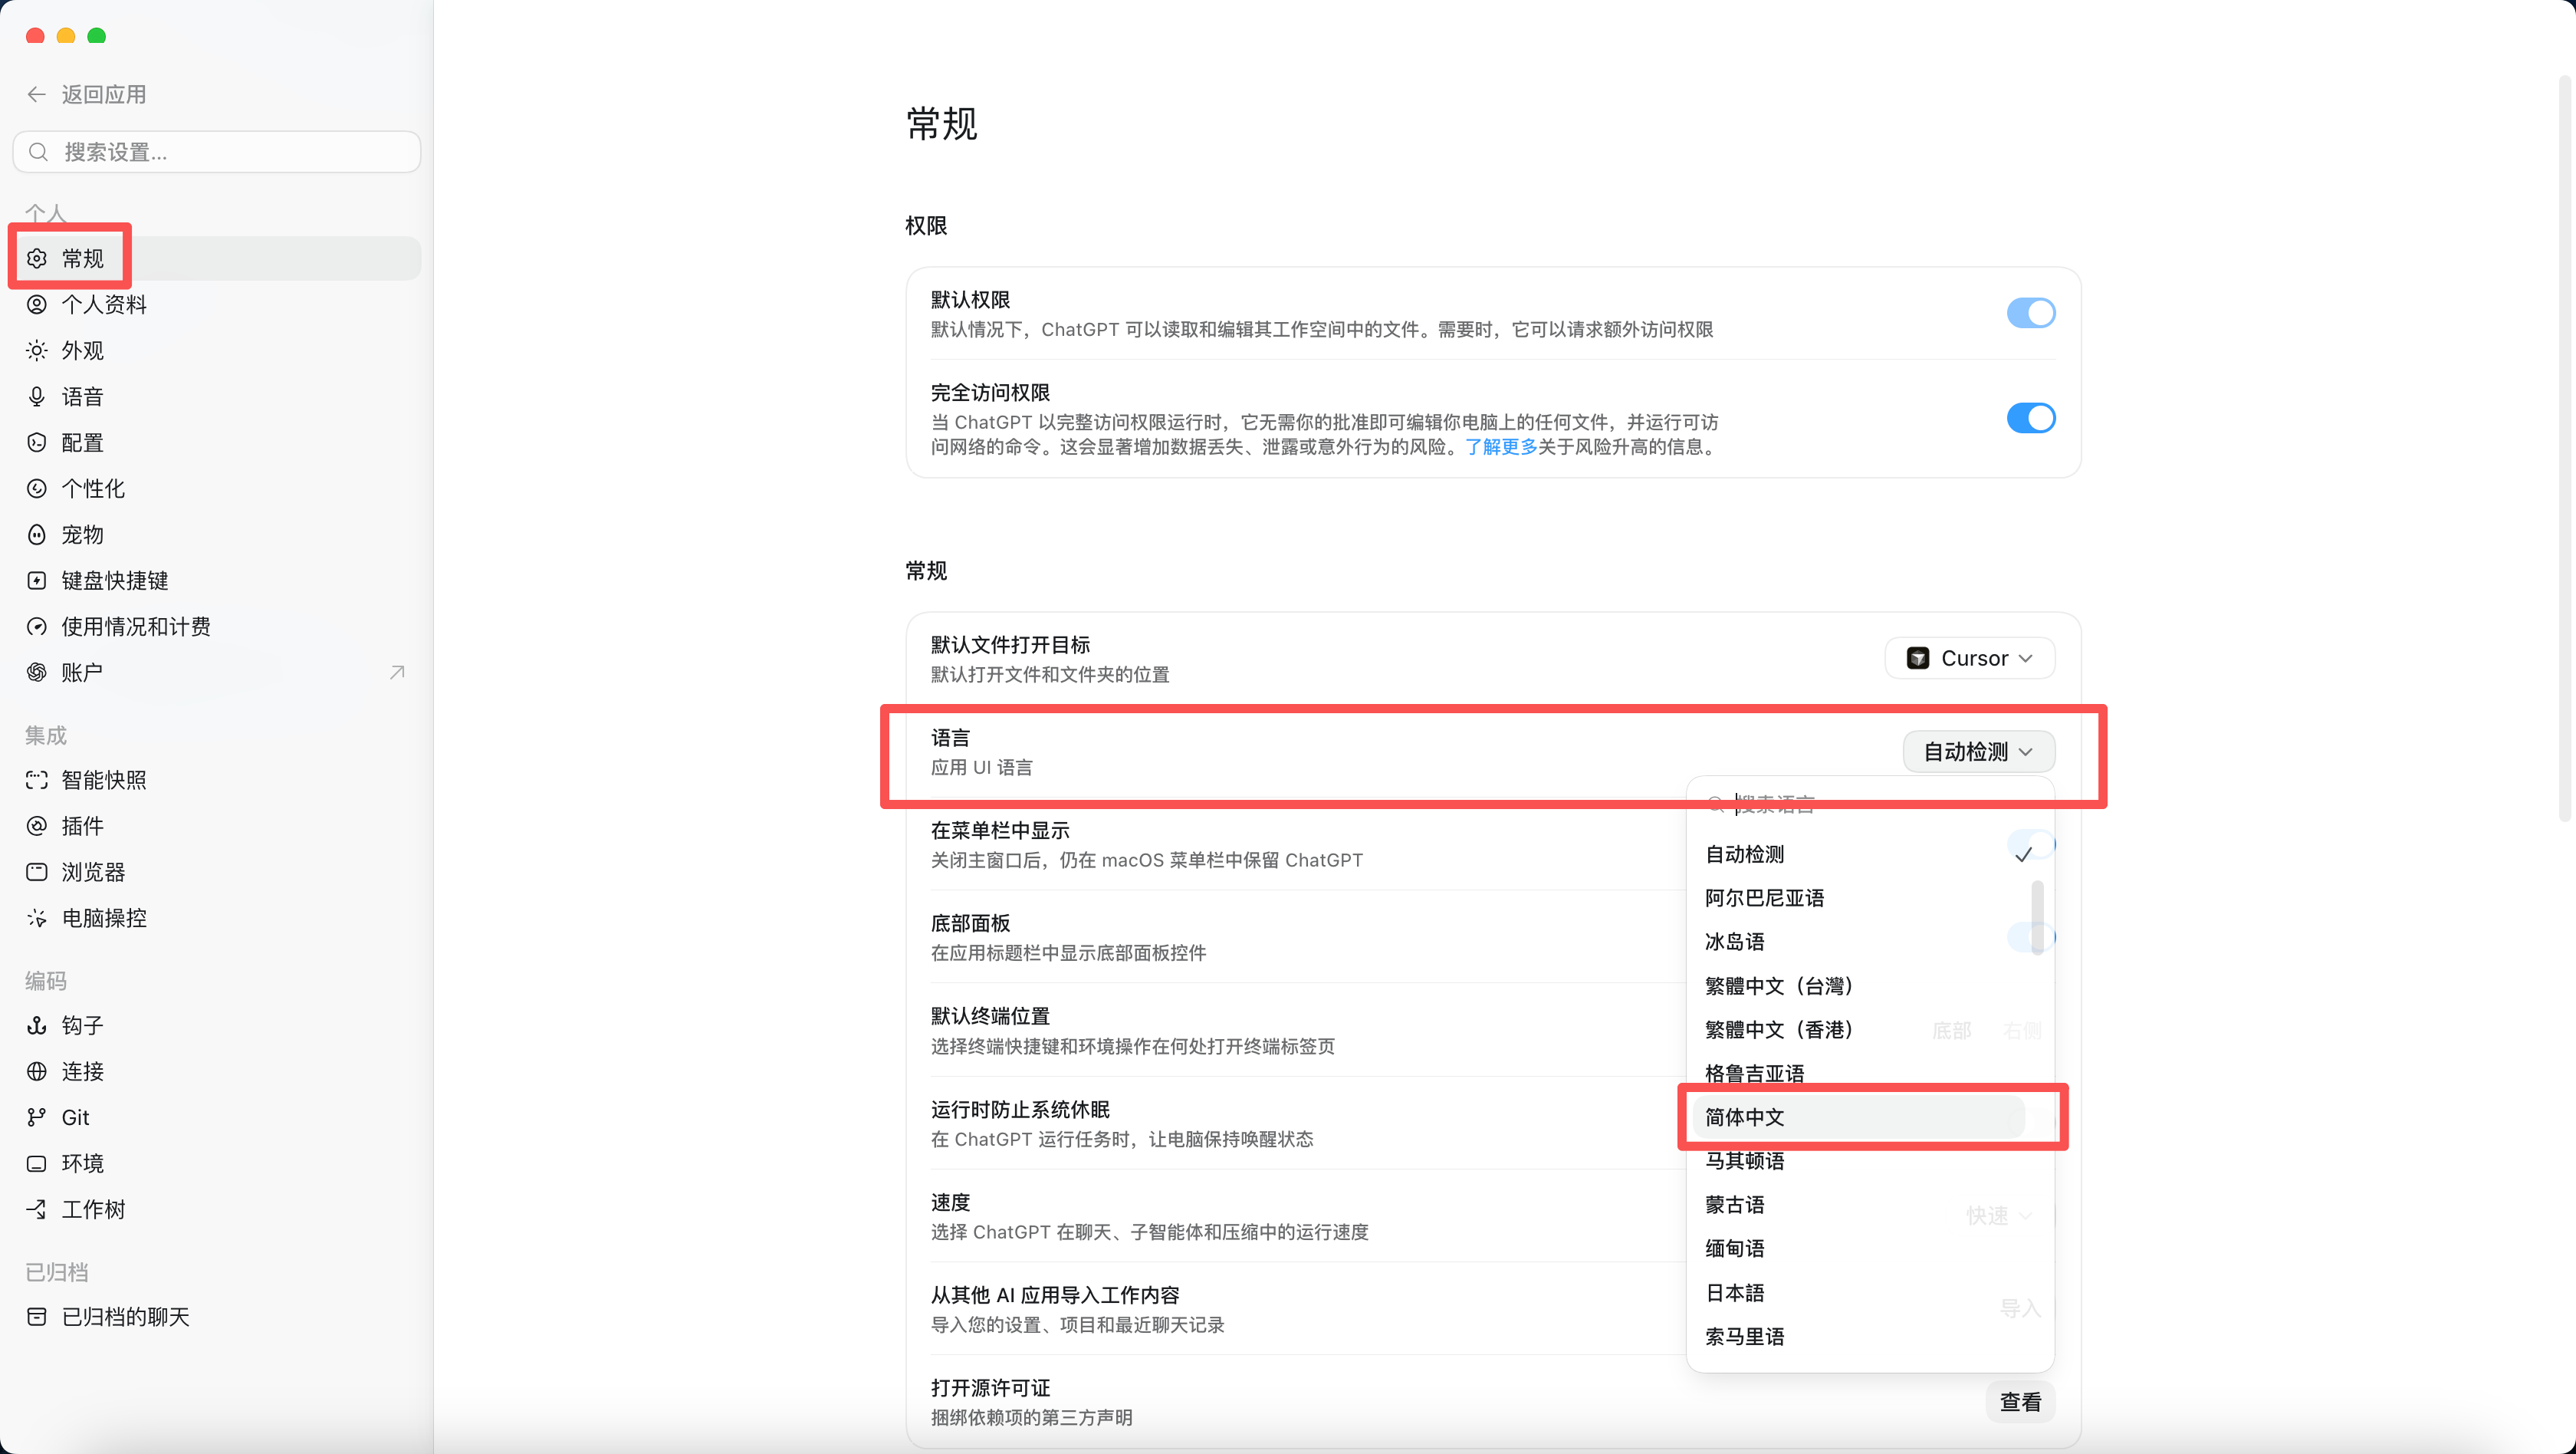The width and height of the screenshot is (2576, 1454).
Task: Toggle the 默认权限 switch
Action: point(2031,313)
